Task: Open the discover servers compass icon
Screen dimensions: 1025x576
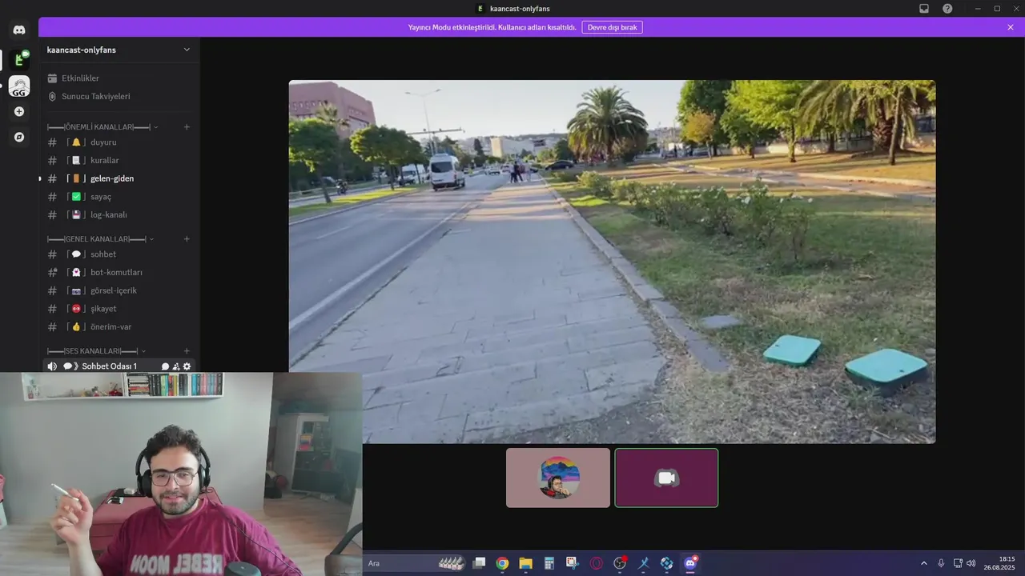Action: (19, 137)
